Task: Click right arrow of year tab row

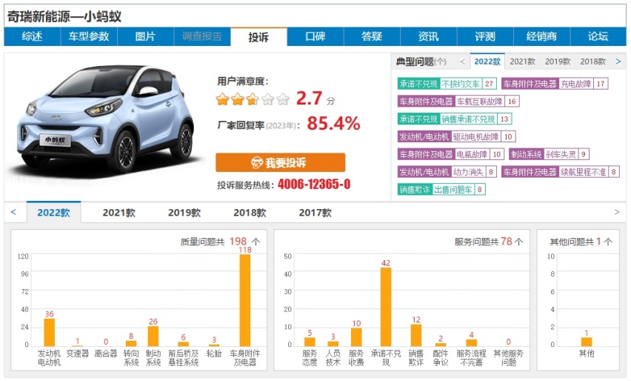Action: click(617, 212)
